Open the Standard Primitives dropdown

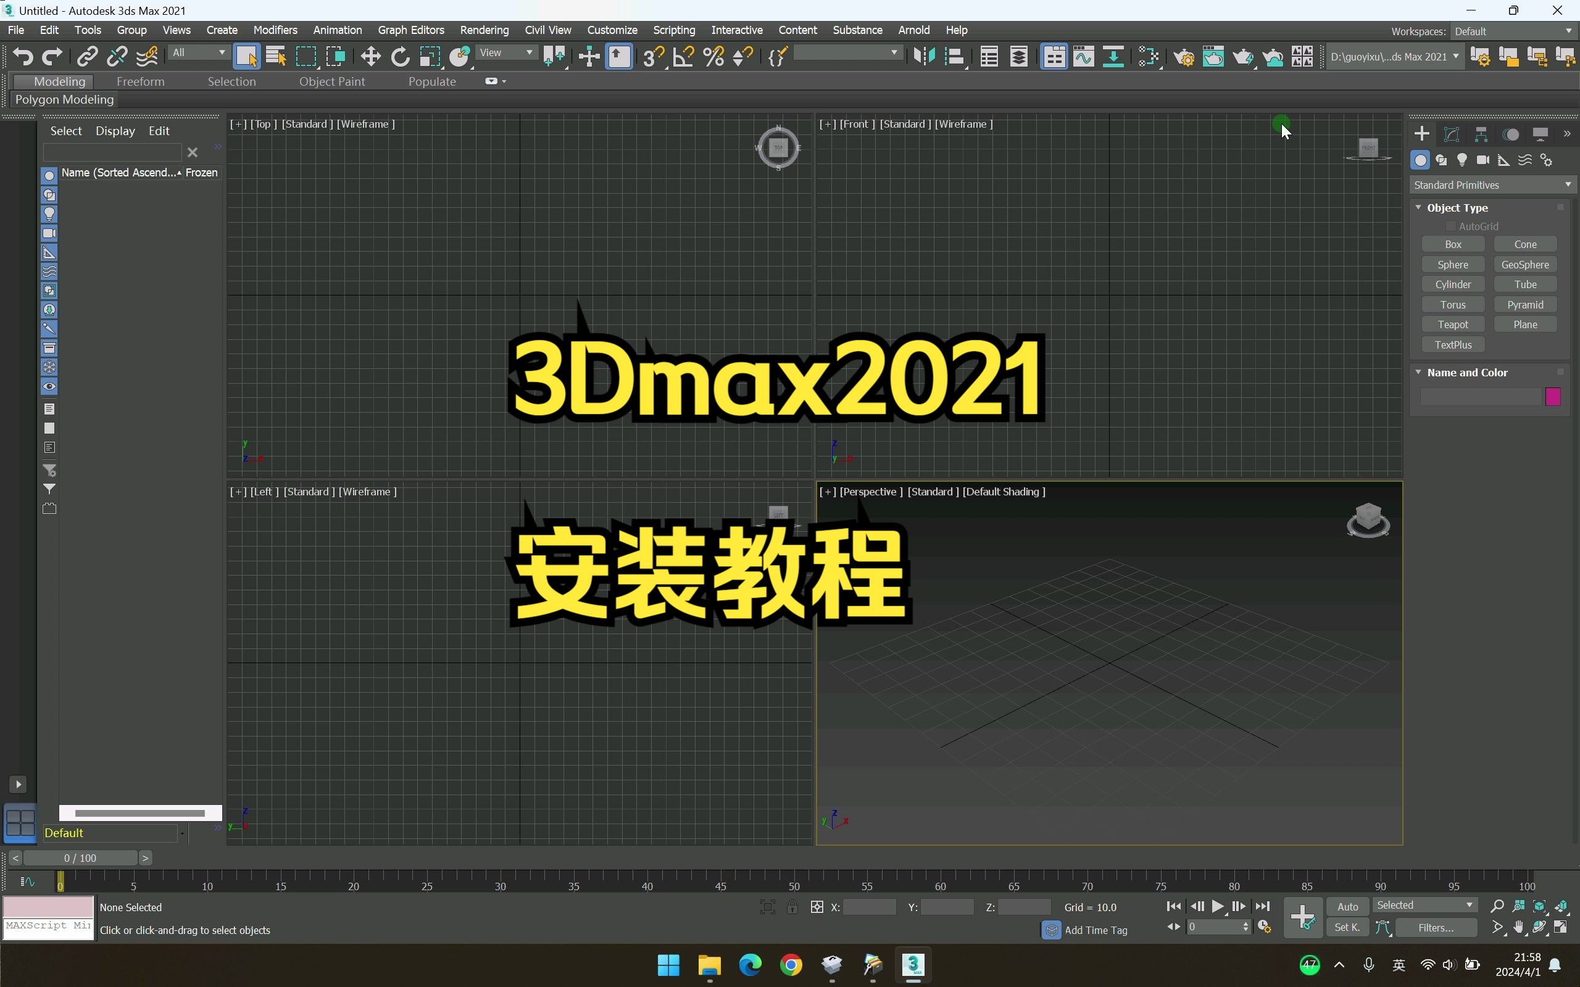[1491, 184]
